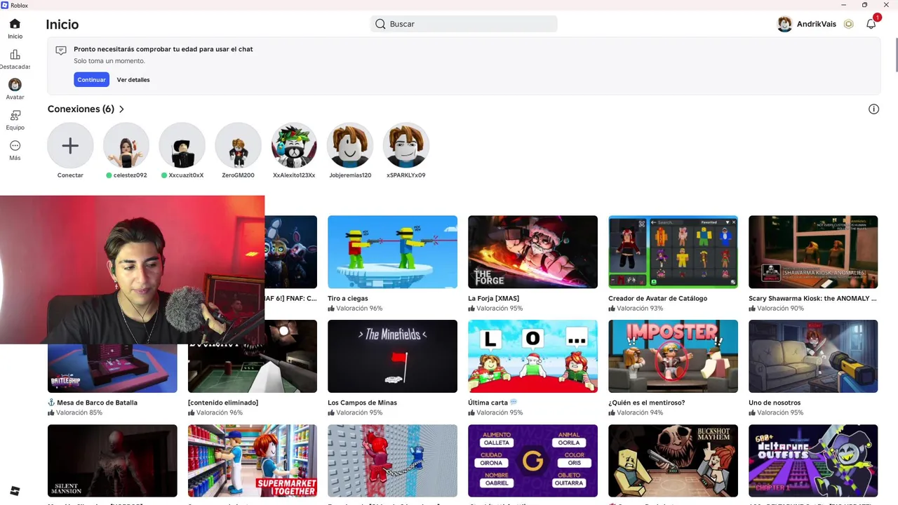The height and width of the screenshot is (505, 898).
Task: Open the Supermarket Together game thumbnail
Action: 253,461
